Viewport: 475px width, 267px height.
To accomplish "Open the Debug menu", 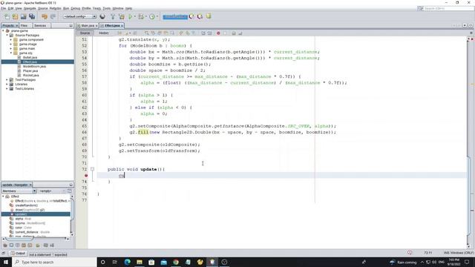I will (x=76, y=8).
